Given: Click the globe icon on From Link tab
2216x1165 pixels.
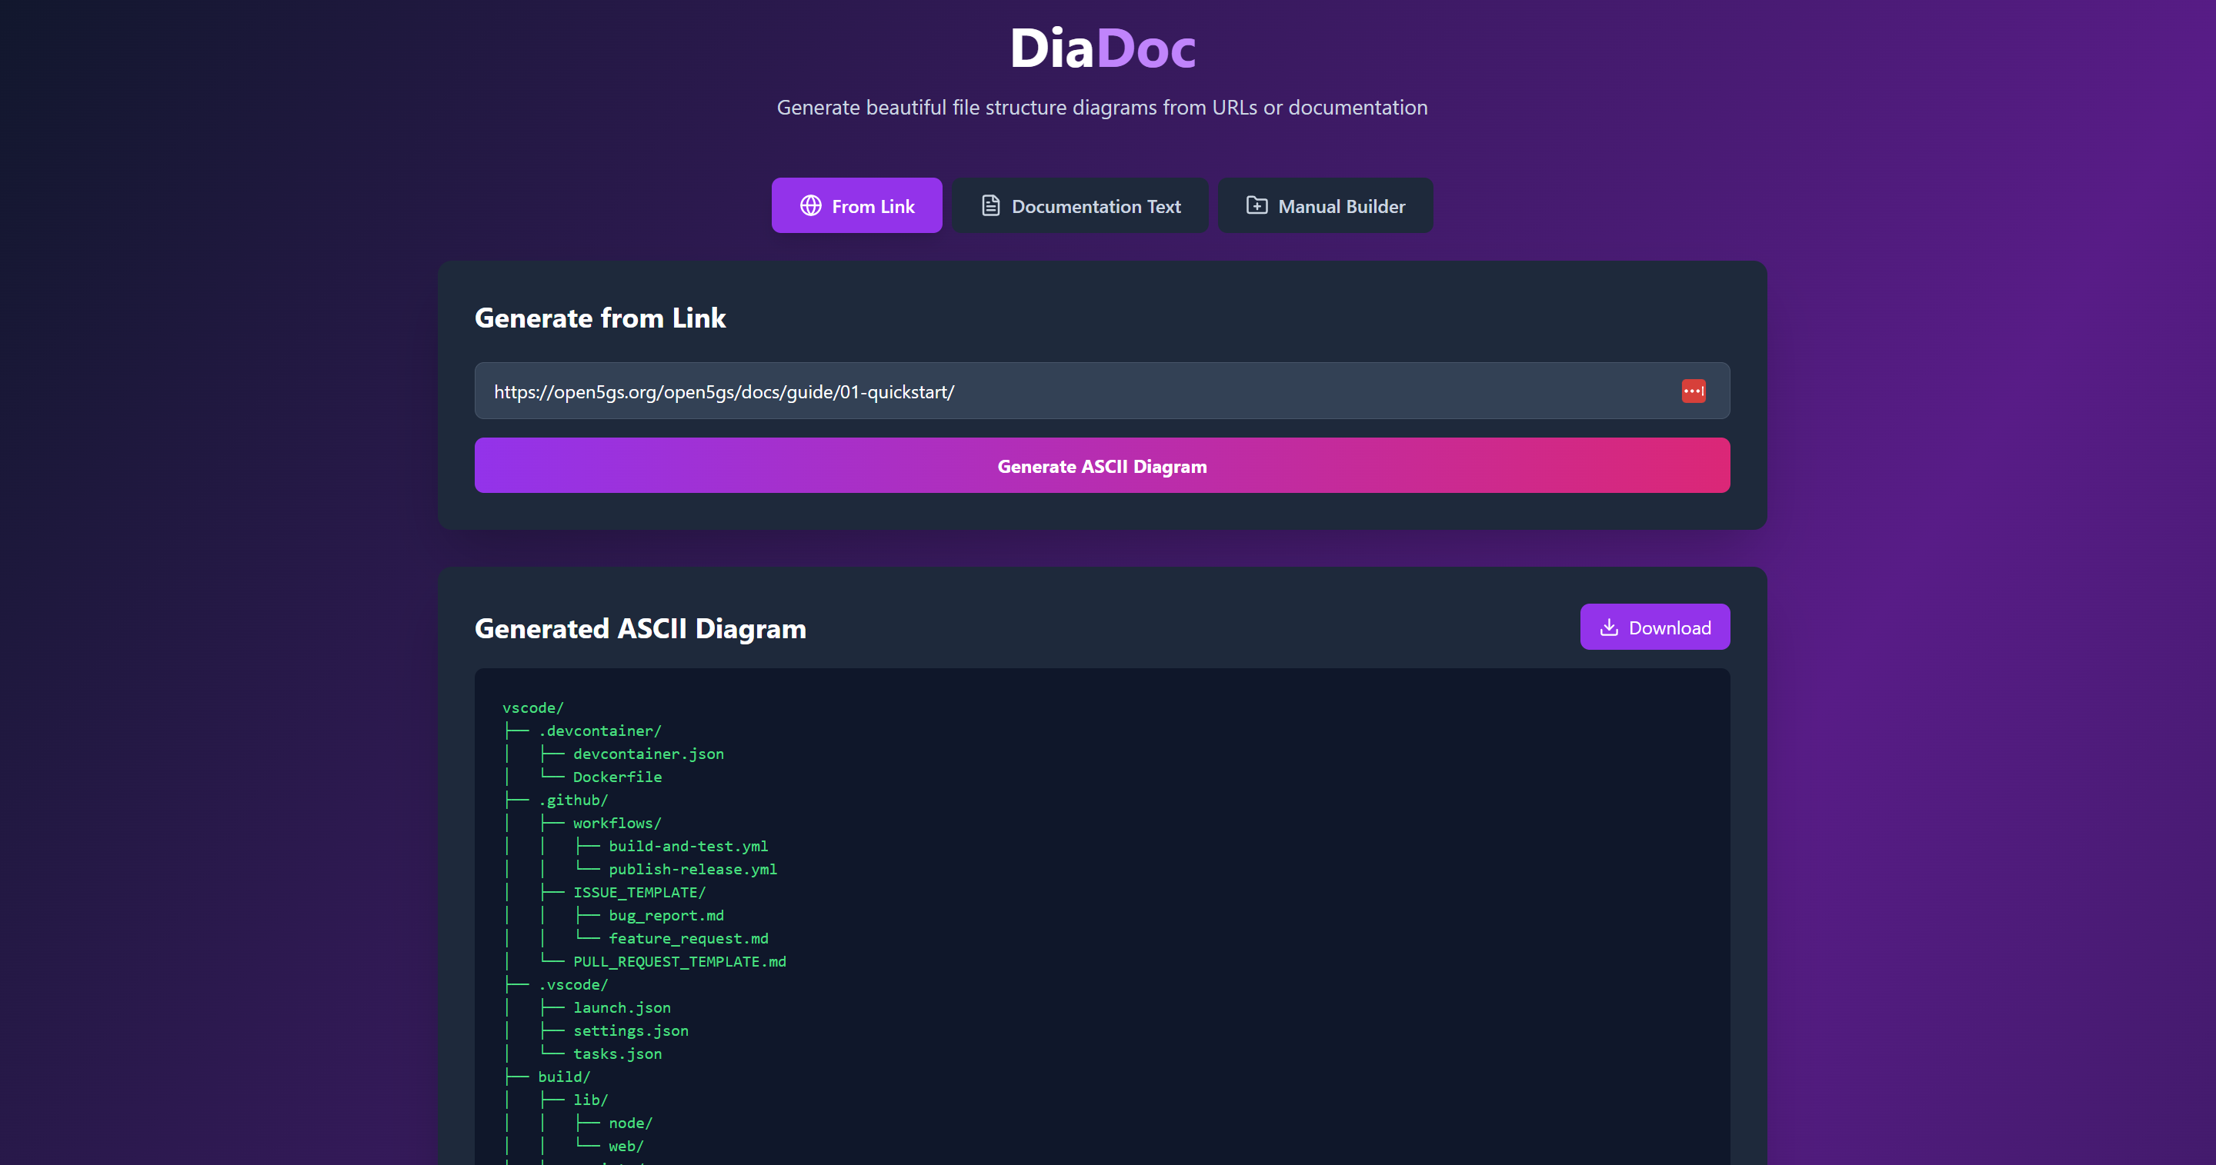Looking at the screenshot, I should pyautogui.click(x=810, y=205).
